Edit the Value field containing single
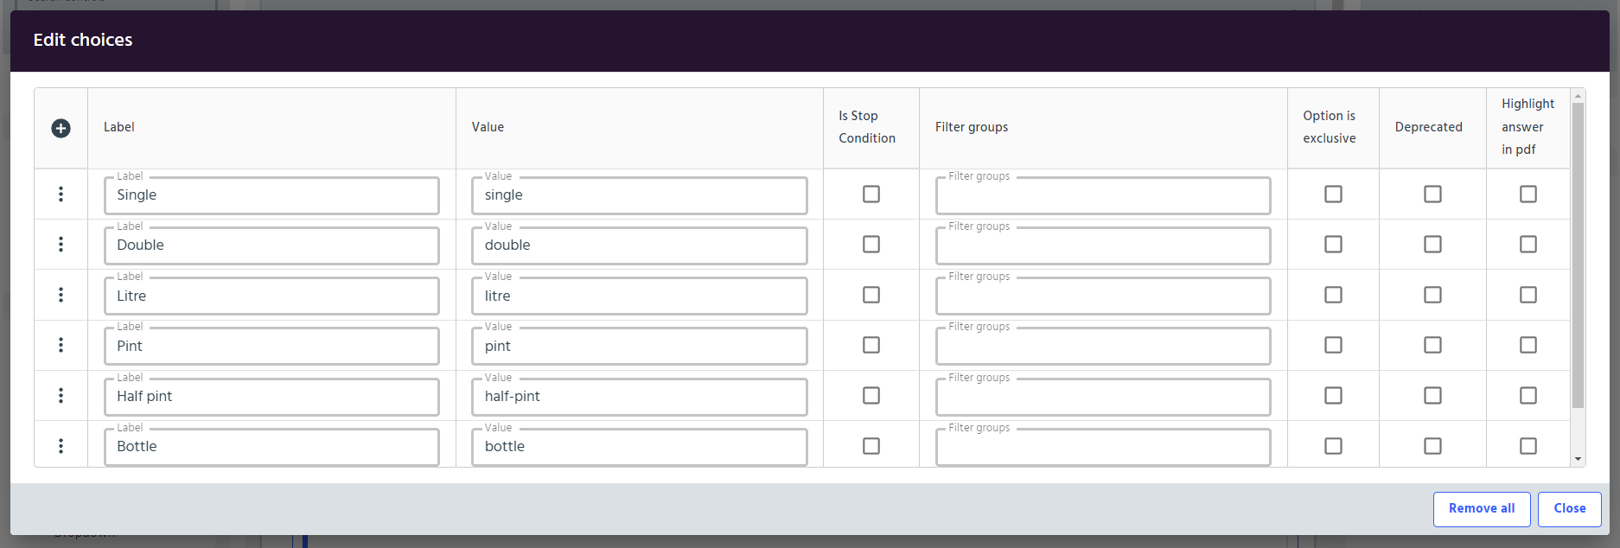Viewport: 1620px width, 548px height. click(640, 195)
